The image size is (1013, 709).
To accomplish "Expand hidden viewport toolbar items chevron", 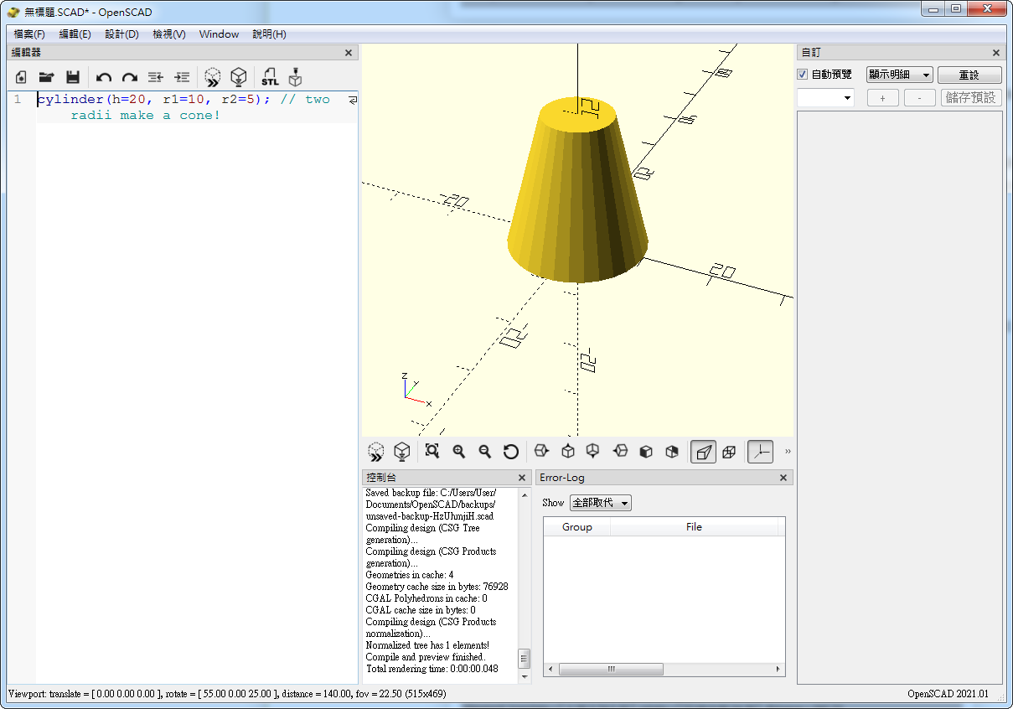I will 788,452.
